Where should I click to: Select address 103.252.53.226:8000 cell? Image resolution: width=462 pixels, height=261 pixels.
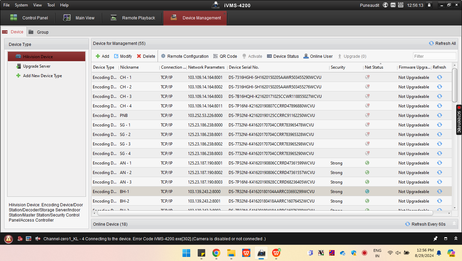(x=205, y=115)
